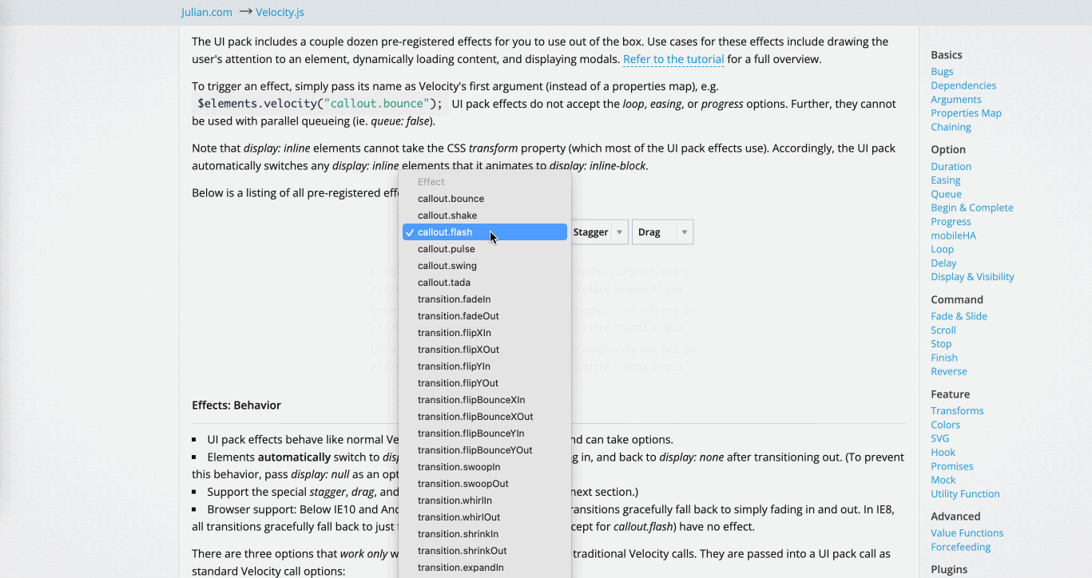Pick transition.flipBounceYOut effect
The image size is (1092, 578).
click(x=485, y=450)
